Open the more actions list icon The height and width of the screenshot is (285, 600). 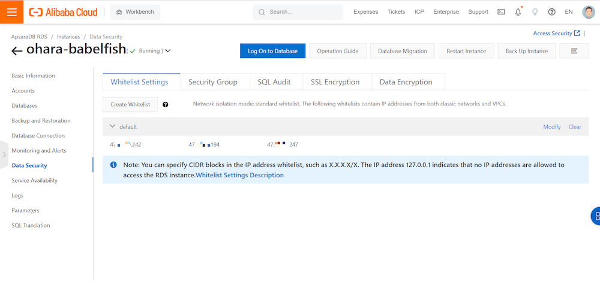[x=574, y=51]
